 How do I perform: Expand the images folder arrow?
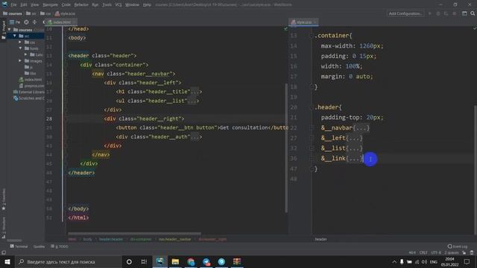20,61
